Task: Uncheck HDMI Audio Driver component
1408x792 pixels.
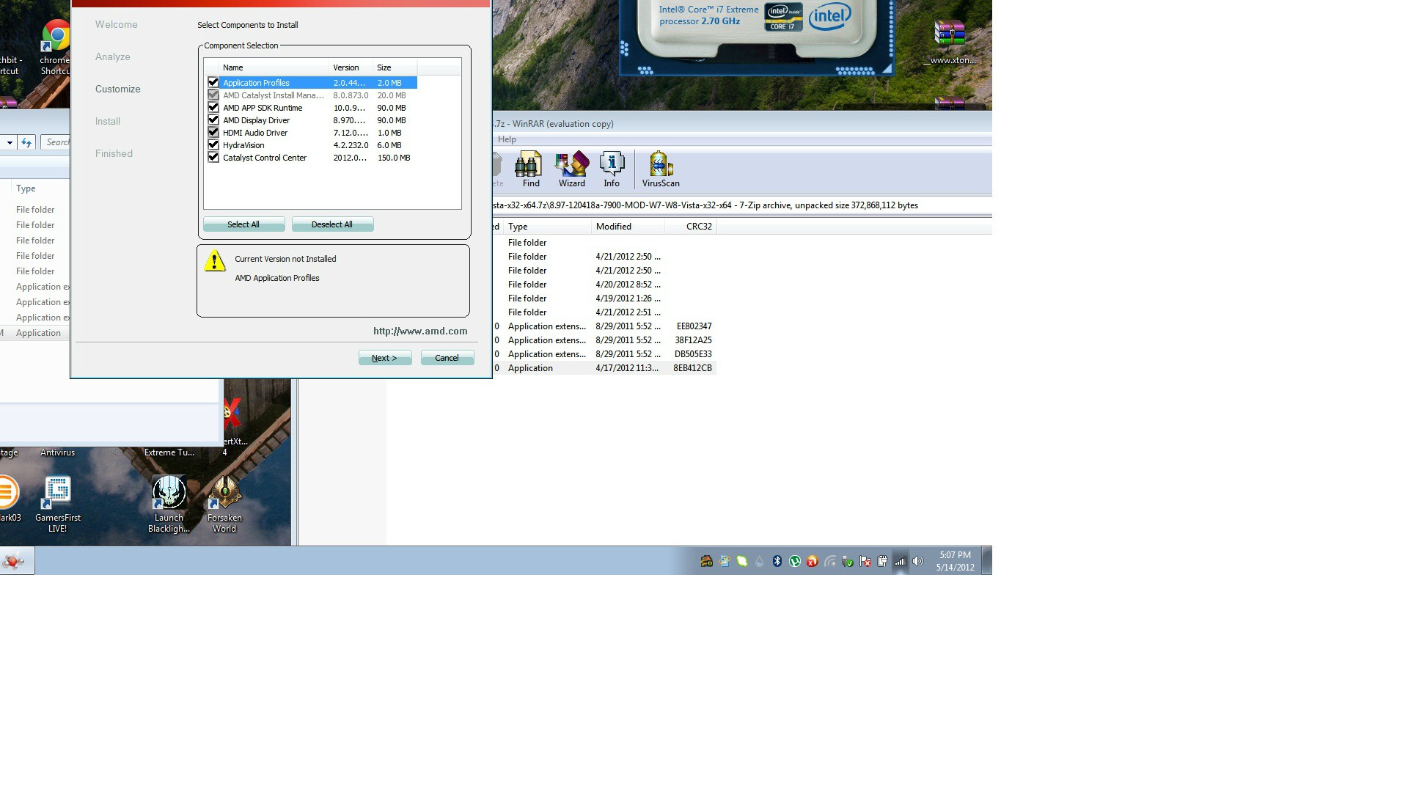Action: click(x=213, y=132)
